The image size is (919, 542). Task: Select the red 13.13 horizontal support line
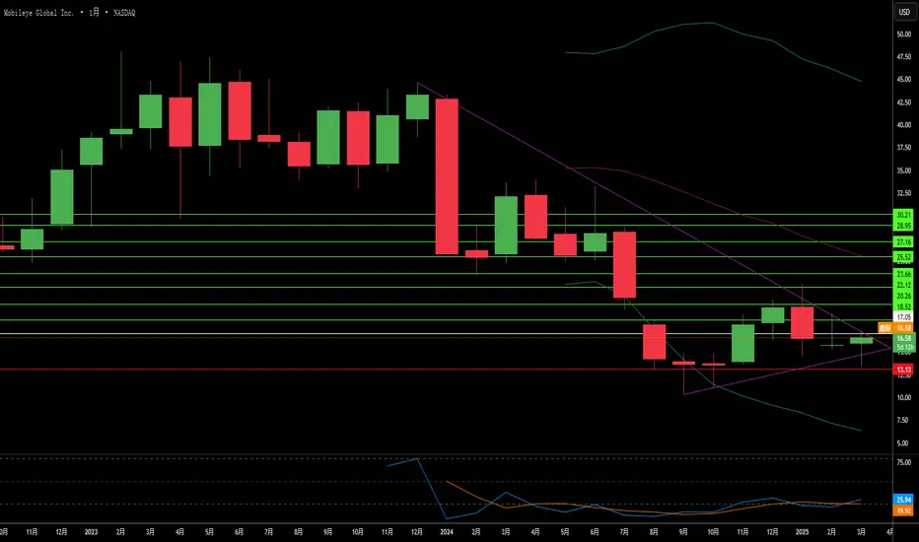[x=446, y=370]
